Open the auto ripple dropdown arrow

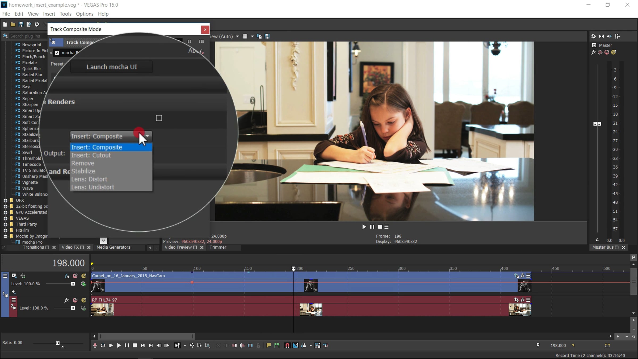pyautogui.click(x=310, y=346)
